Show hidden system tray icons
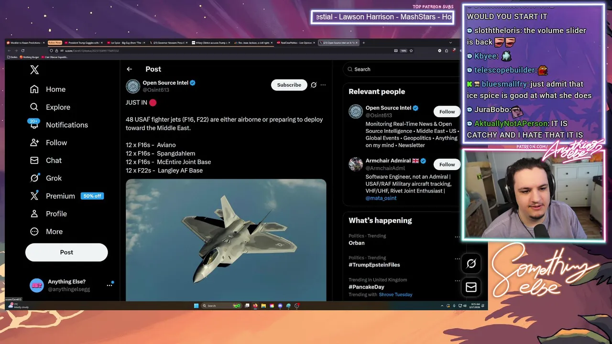The height and width of the screenshot is (344, 612). [442, 306]
